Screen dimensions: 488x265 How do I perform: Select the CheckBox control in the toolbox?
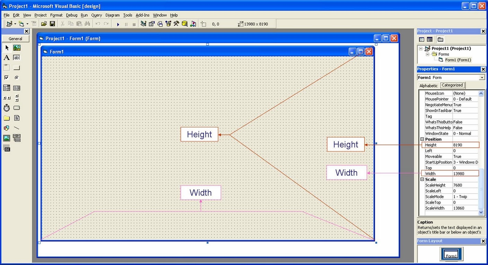(x=6, y=78)
